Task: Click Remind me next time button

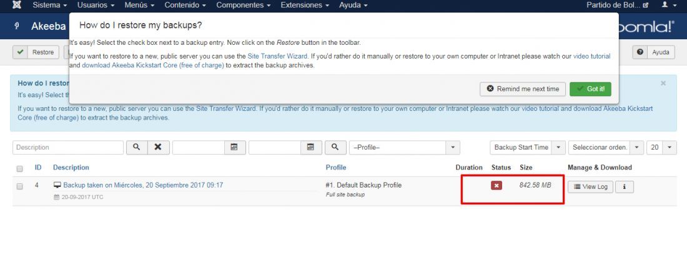Action: (523, 89)
